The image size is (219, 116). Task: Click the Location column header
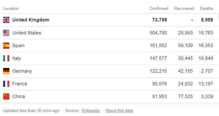click(x=11, y=8)
